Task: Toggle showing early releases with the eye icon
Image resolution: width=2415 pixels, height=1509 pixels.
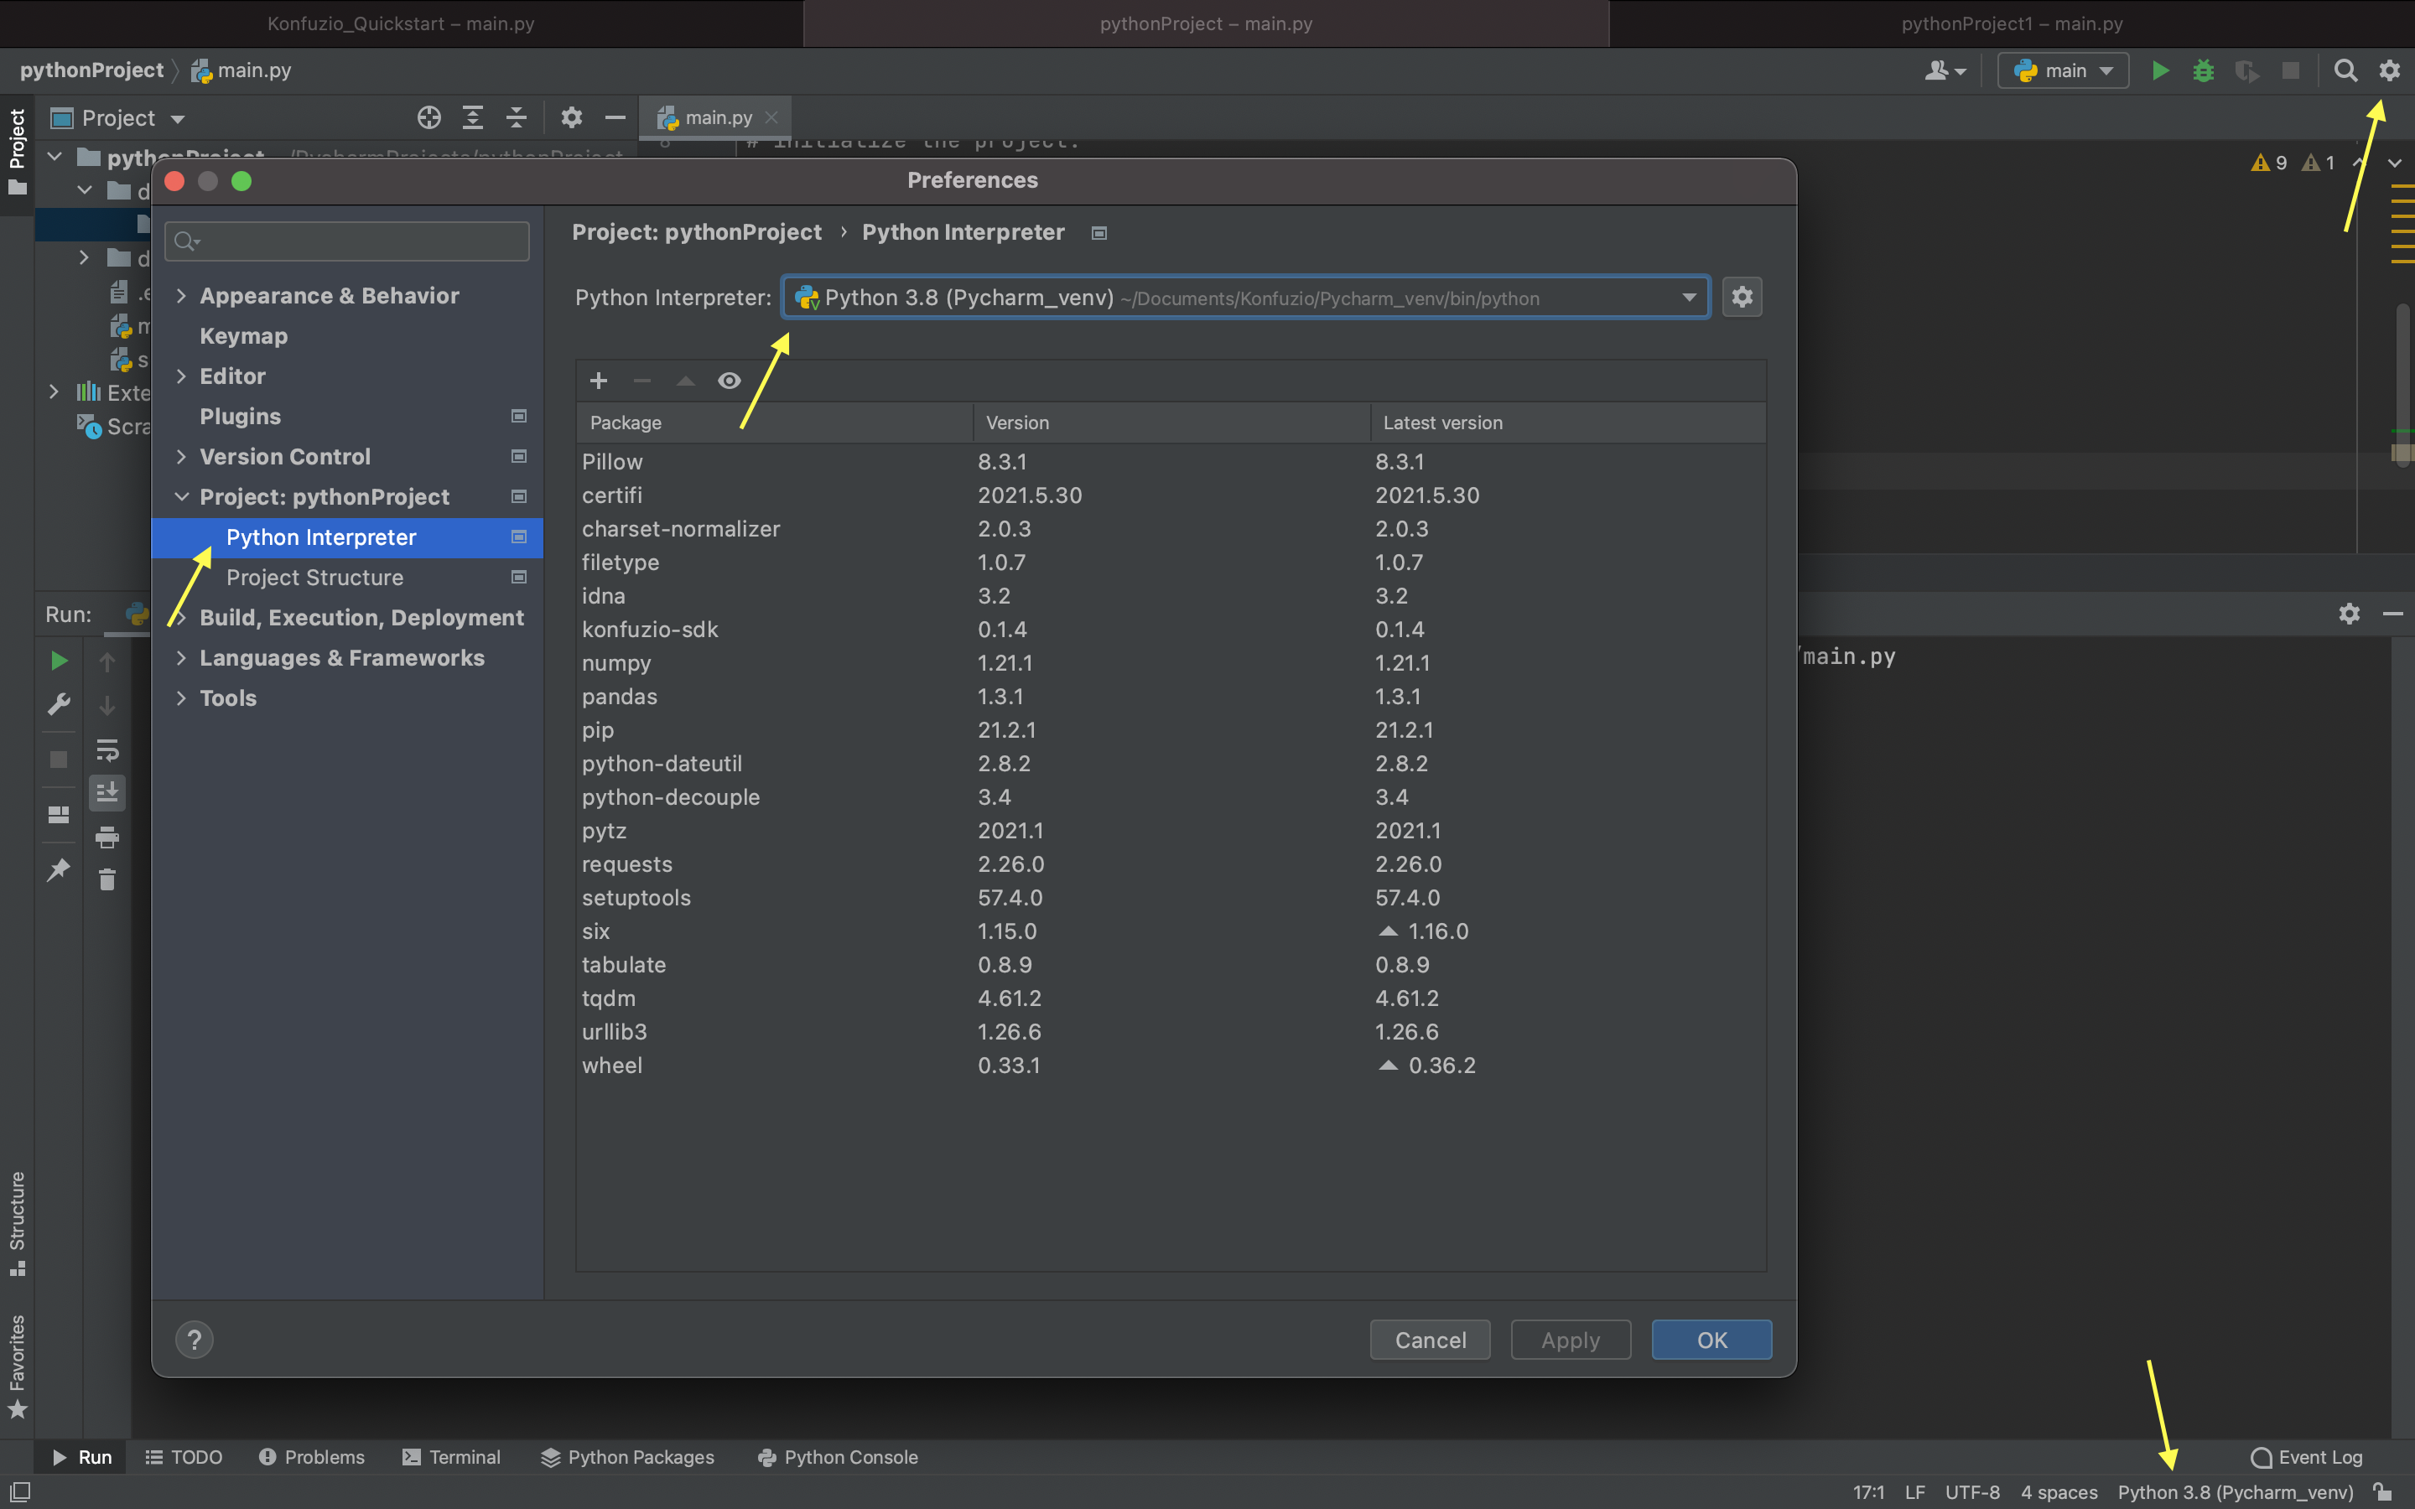Action: [x=730, y=381]
